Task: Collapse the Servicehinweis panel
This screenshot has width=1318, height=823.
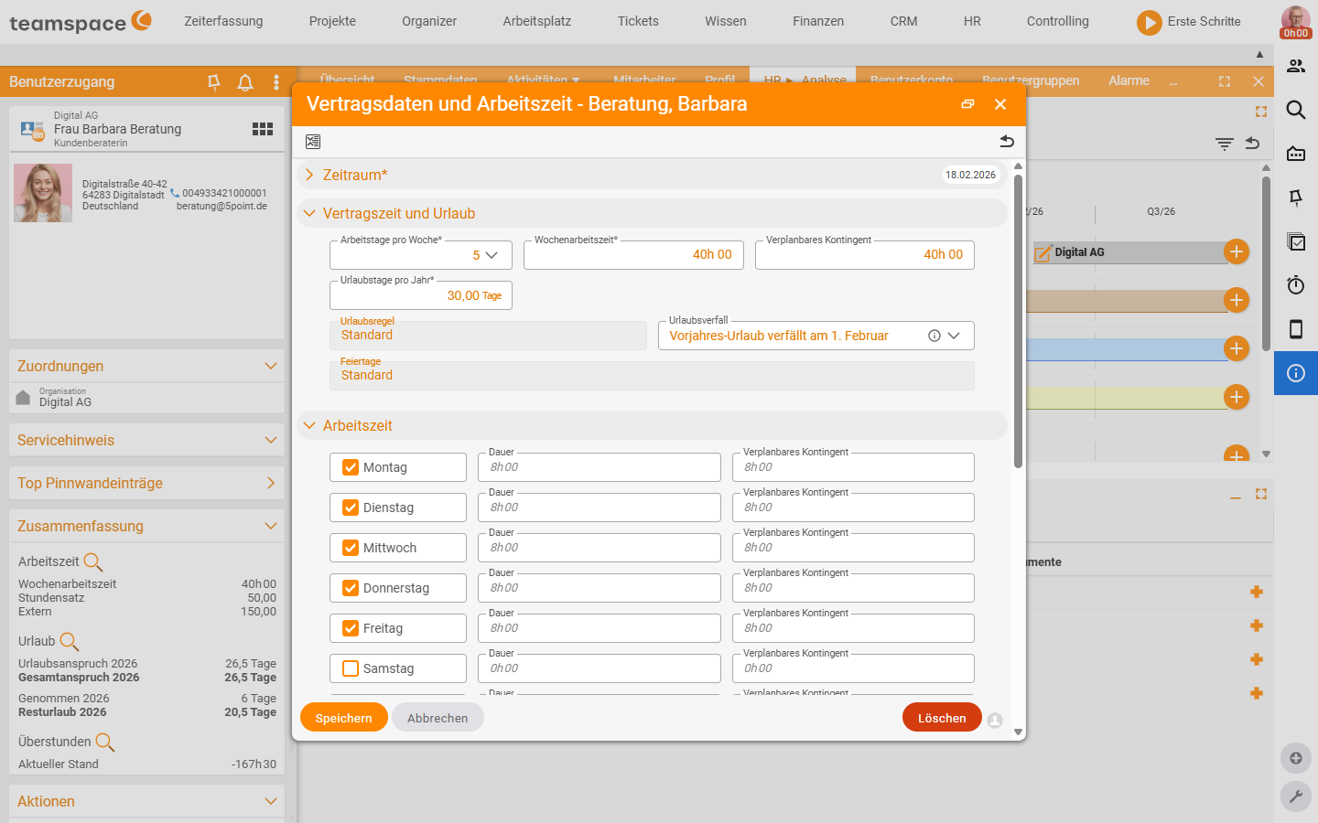Action: [271, 440]
